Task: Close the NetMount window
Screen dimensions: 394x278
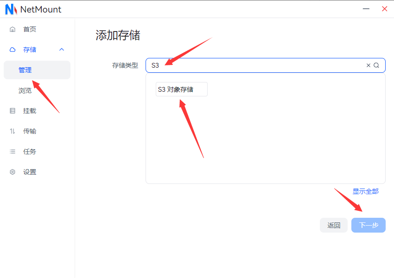Action: pos(384,9)
